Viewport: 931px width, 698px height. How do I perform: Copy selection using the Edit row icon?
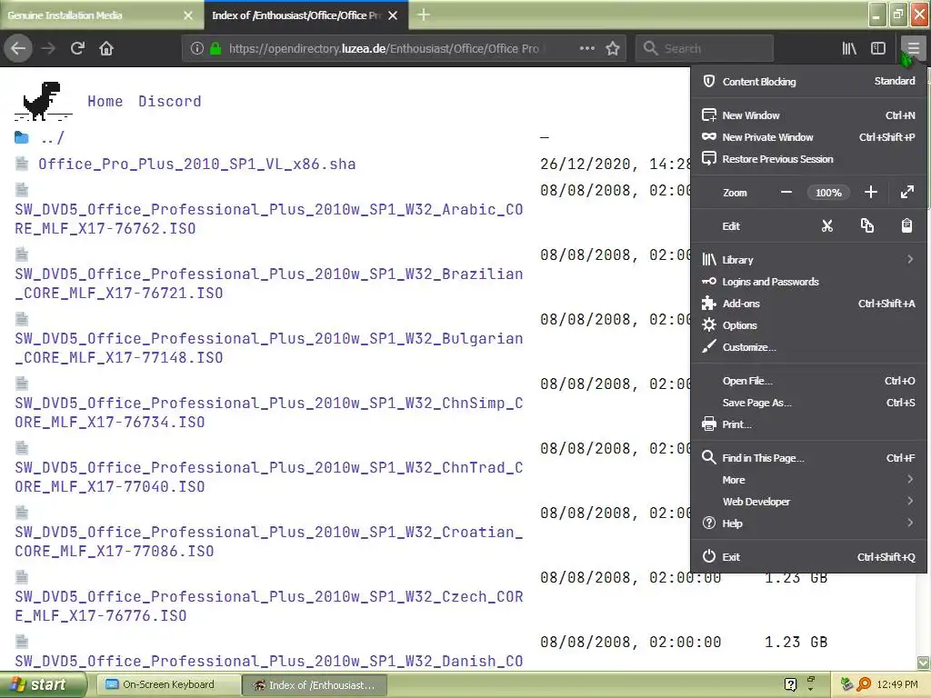[x=866, y=226]
